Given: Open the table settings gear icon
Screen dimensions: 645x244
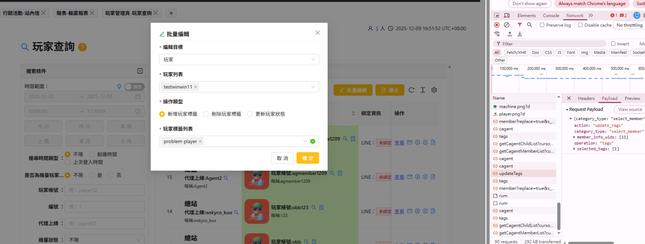Looking at the screenshot, I should click(434, 90).
